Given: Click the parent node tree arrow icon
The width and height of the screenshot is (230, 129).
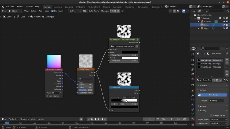Looking at the screenshot, I should tap(170, 11).
